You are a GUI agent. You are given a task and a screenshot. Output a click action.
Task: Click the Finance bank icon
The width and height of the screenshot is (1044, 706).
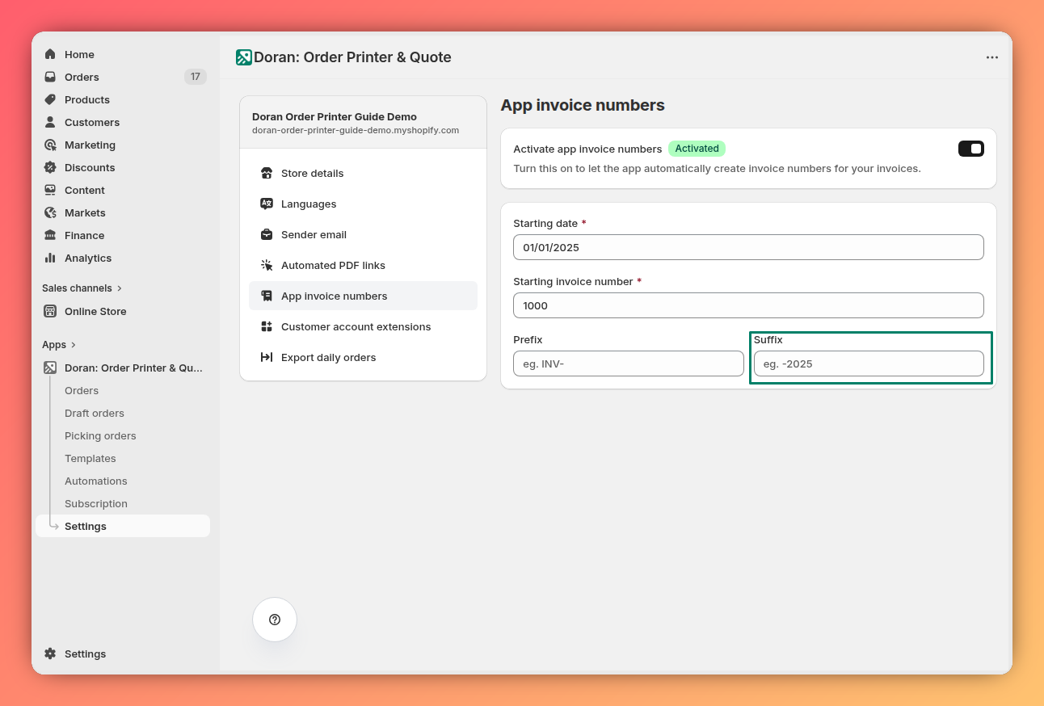(50, 235)
